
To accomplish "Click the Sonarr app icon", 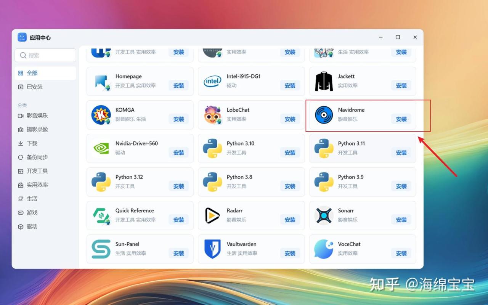I will pos(324,215).
